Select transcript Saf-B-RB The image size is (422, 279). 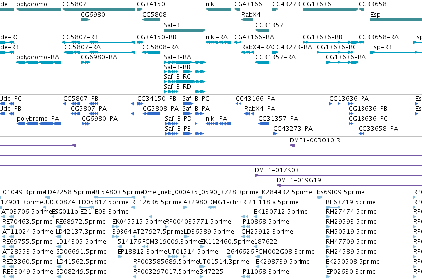[x=177, y=67]
